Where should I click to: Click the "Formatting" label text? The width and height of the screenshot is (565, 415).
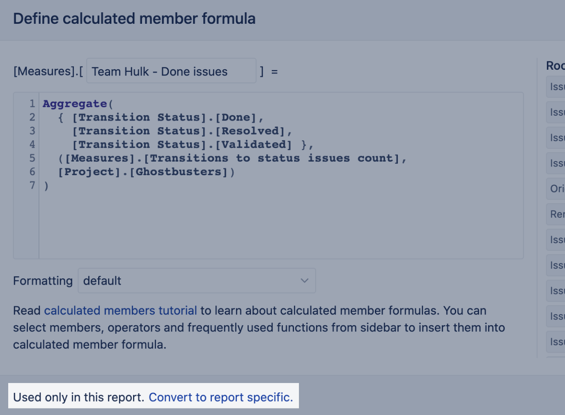(x=43, y=281)
